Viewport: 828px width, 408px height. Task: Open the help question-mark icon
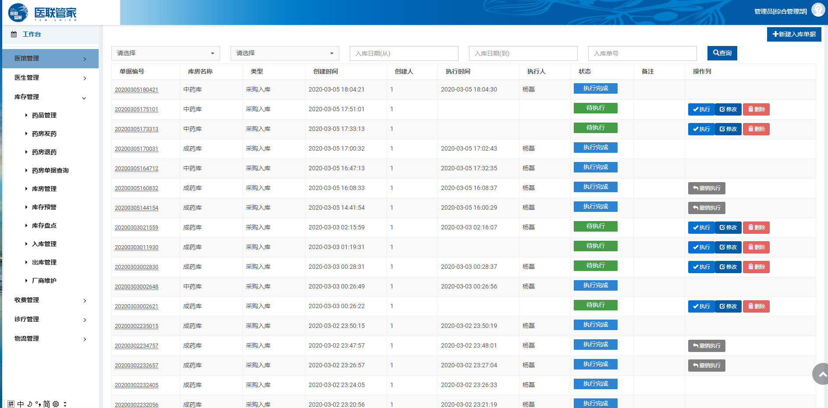coord(818,10)
